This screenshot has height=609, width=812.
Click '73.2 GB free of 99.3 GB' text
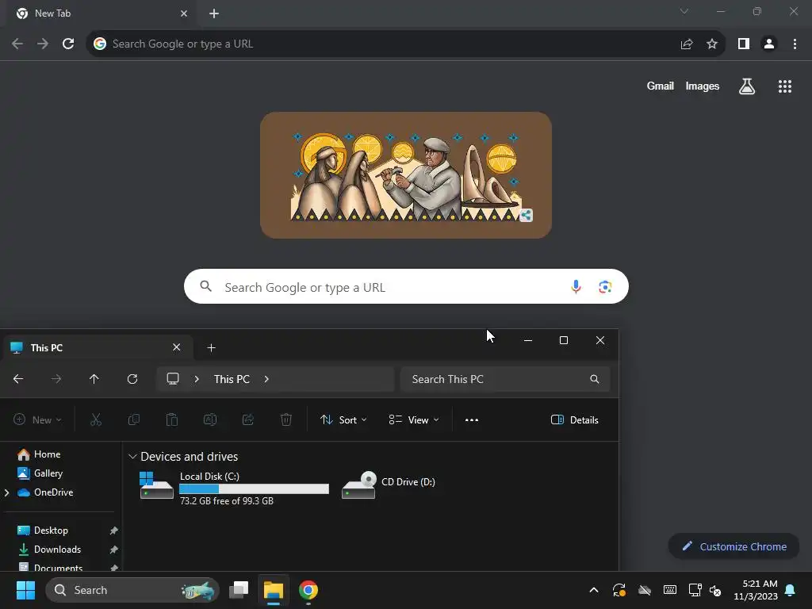227,501
